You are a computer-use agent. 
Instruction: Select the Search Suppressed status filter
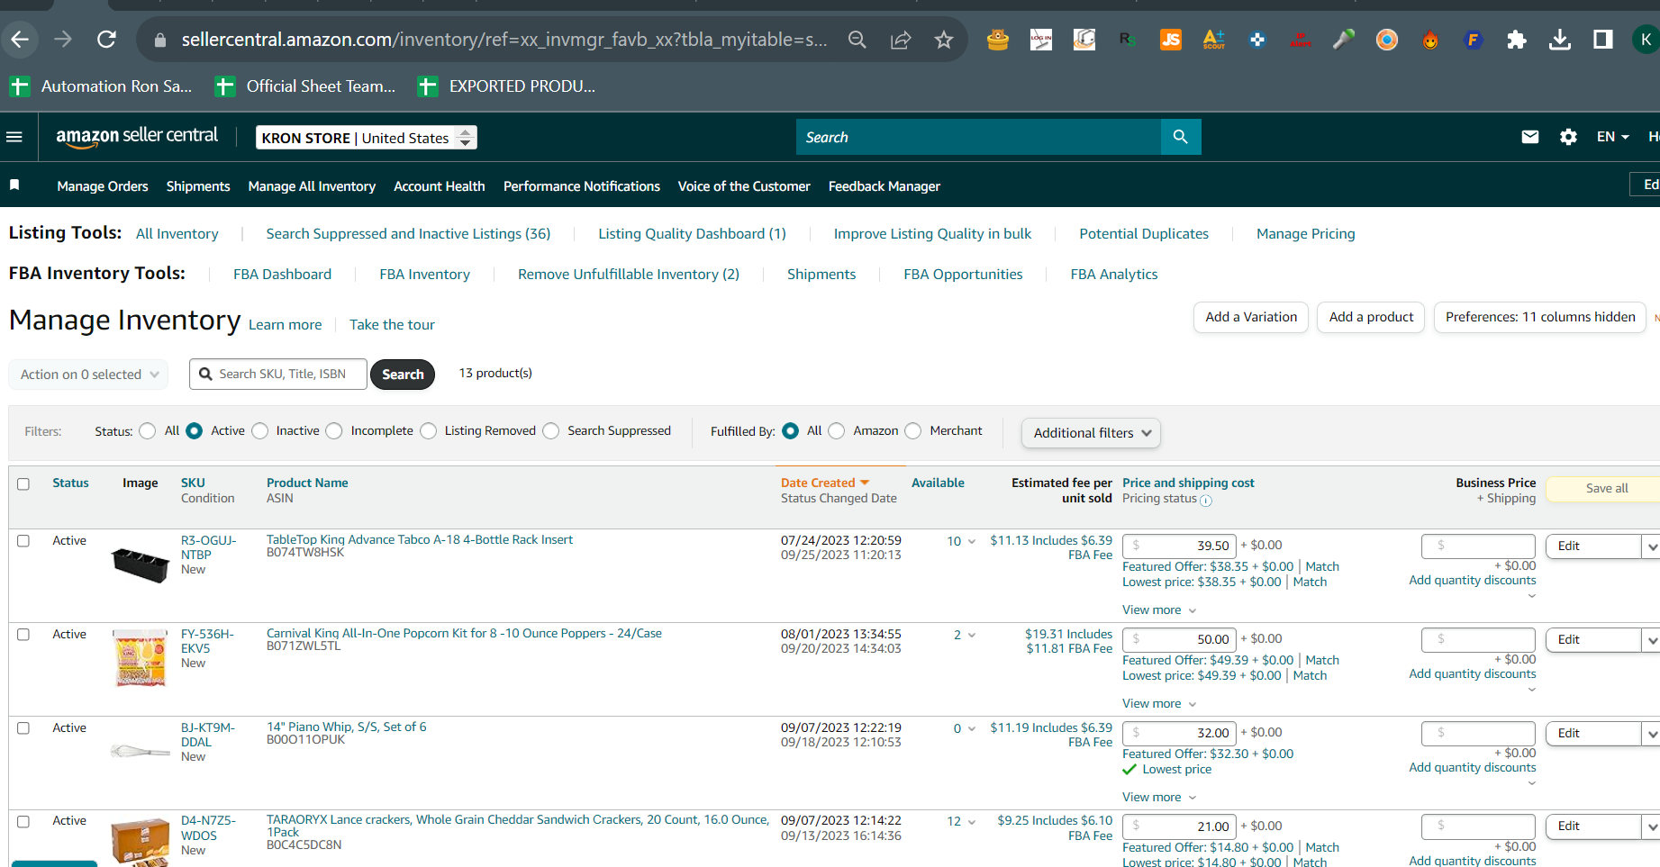tap(551, 431)
